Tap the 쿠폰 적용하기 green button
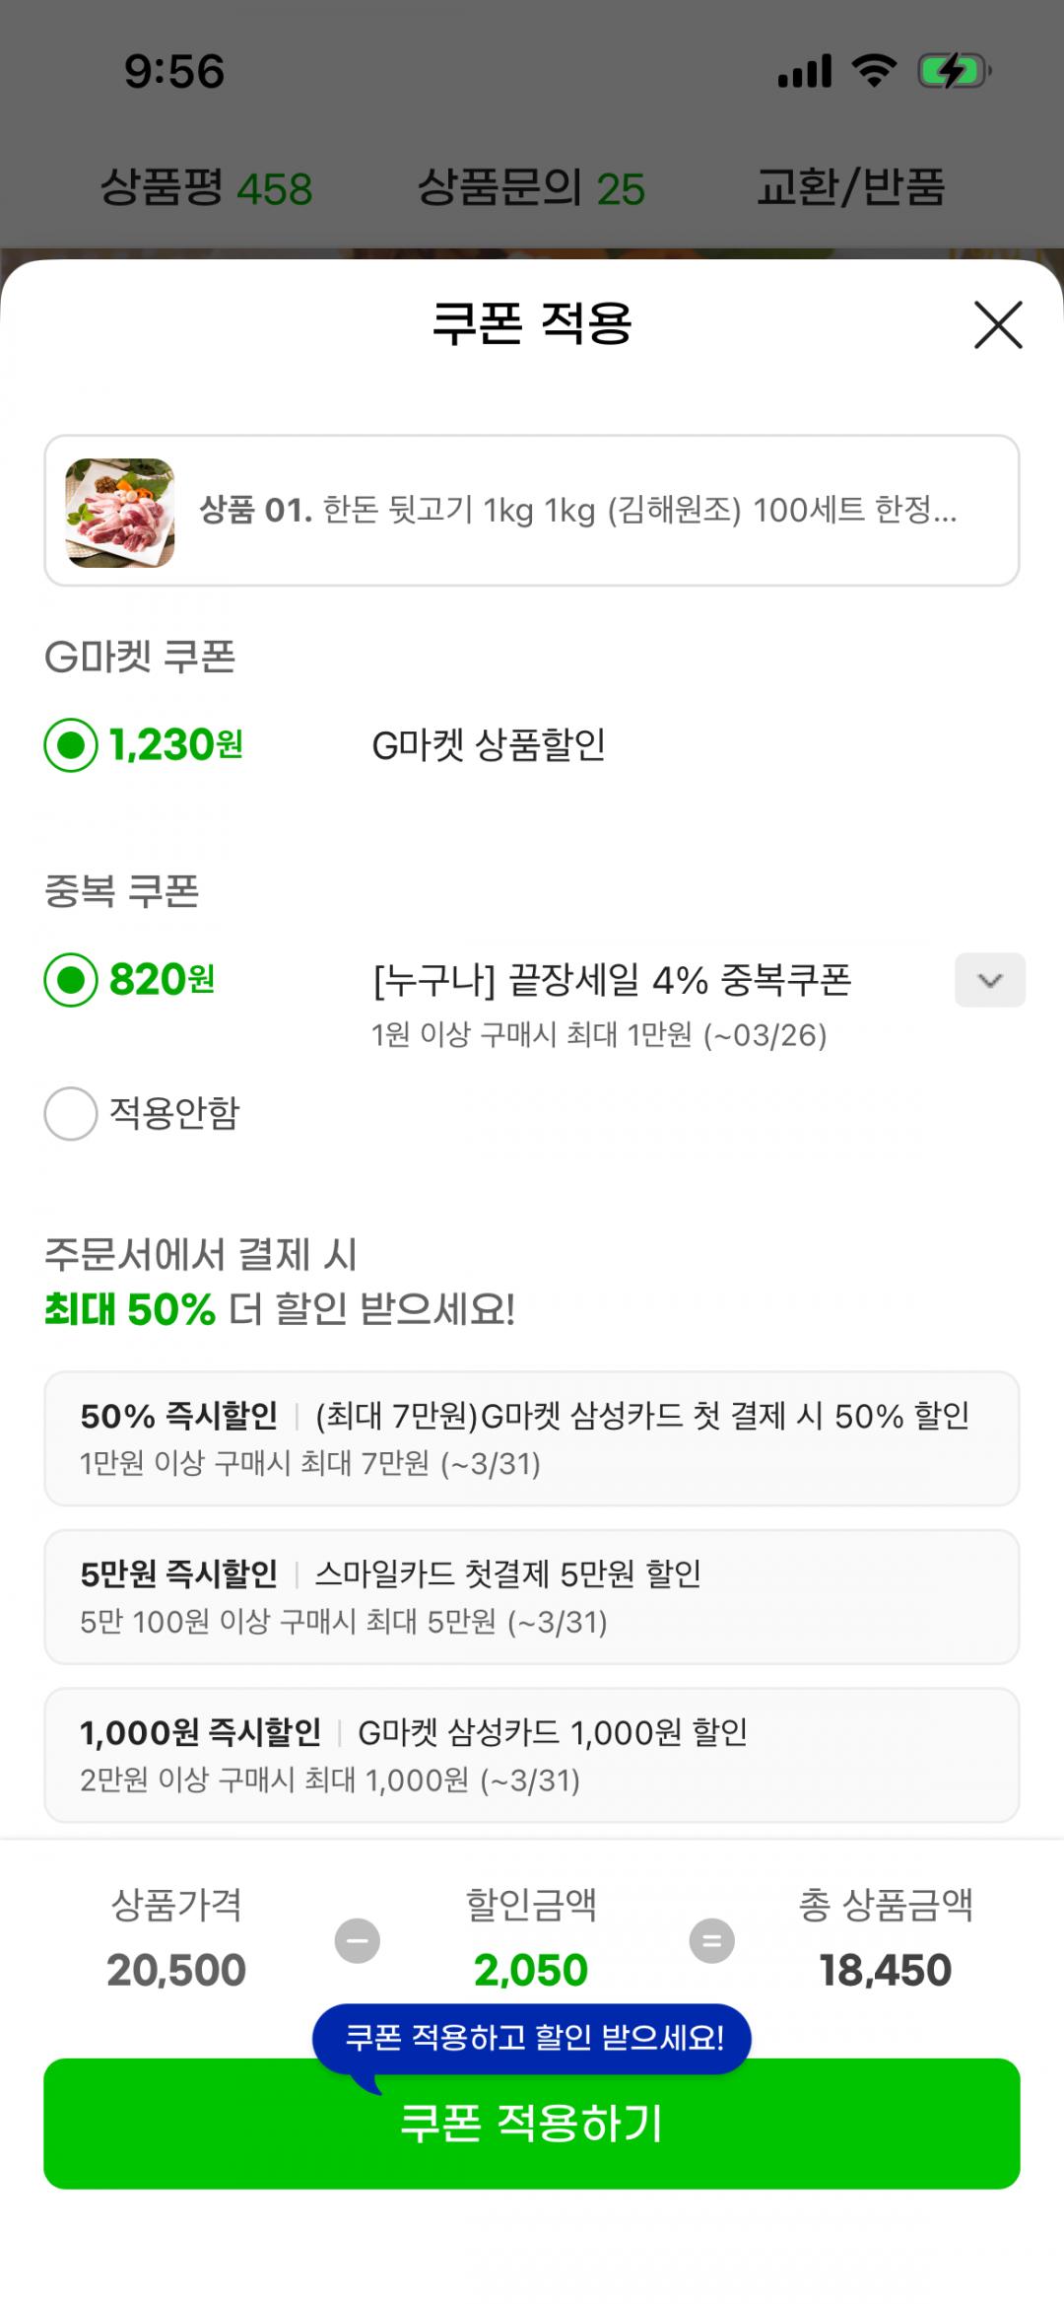 tap(532, 2124)
